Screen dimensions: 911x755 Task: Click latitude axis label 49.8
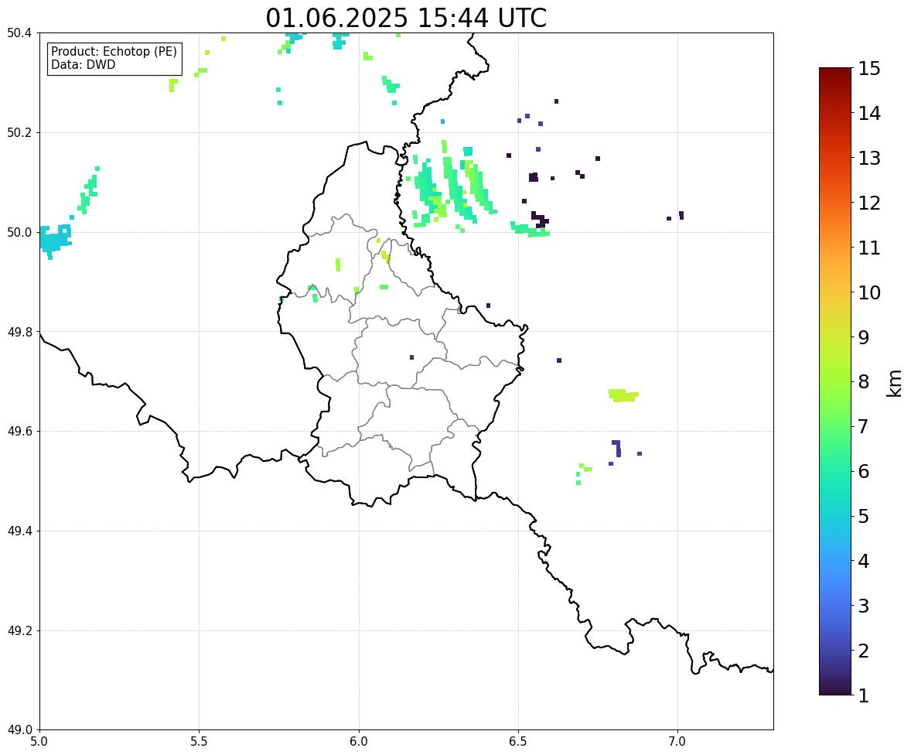coord(19,332)
